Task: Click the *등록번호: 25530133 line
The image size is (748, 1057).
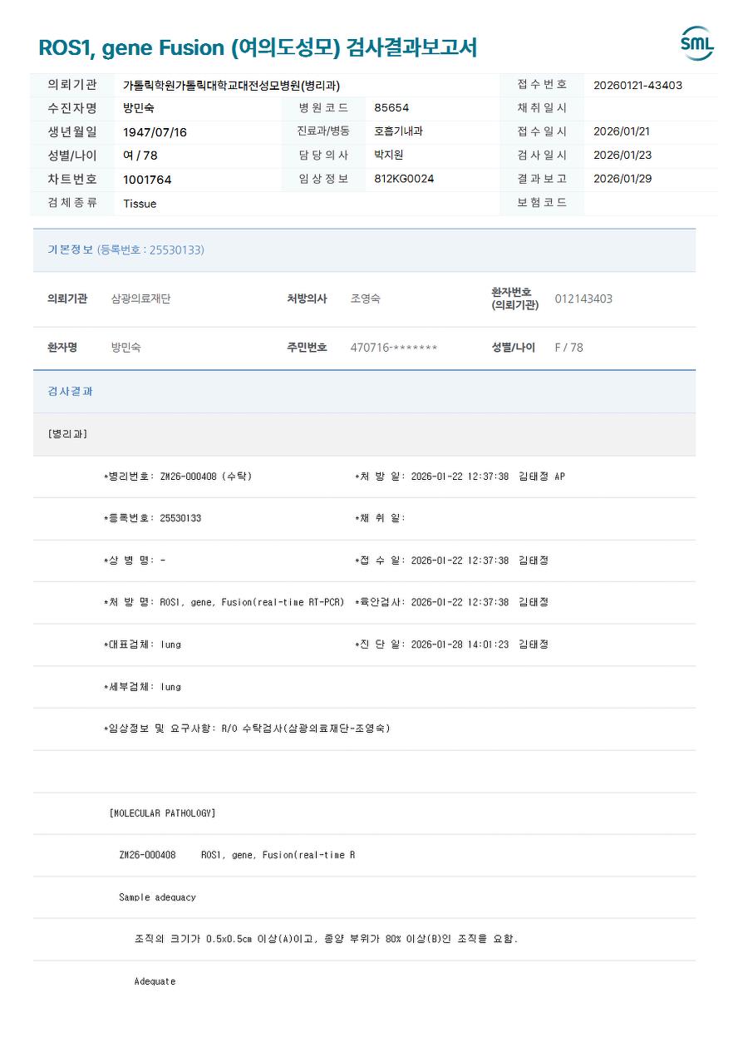Action: [x=152, y=518]
